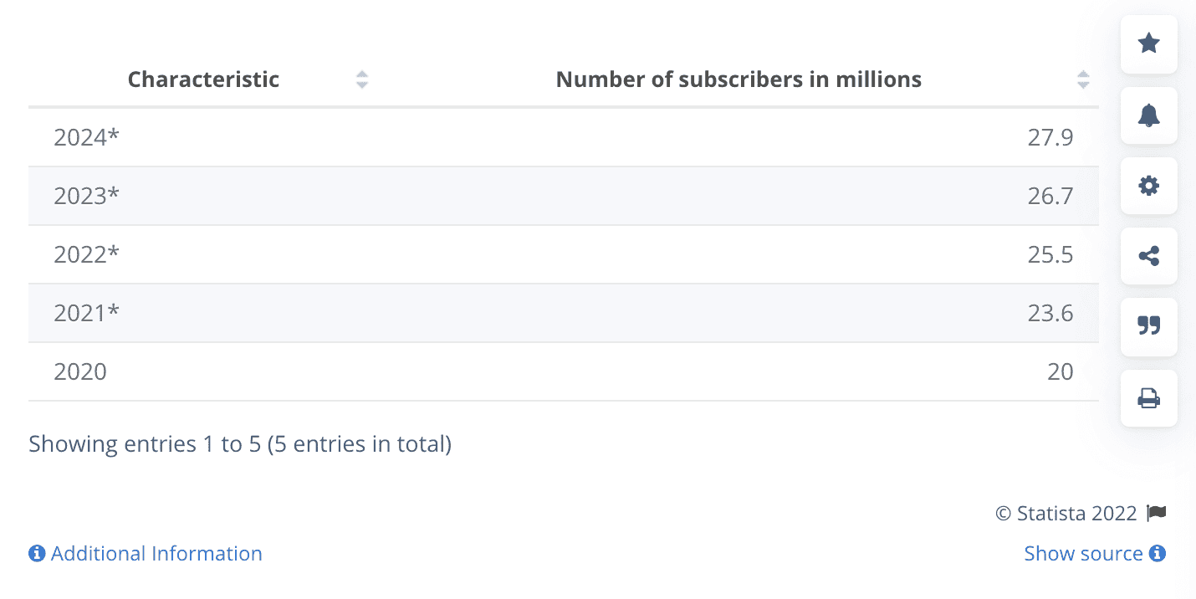Select the 2023* table row
1196x599 pixels.
point(564,196)
